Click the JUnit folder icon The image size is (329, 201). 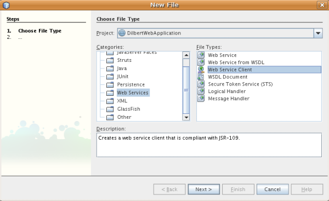[110, 77]
